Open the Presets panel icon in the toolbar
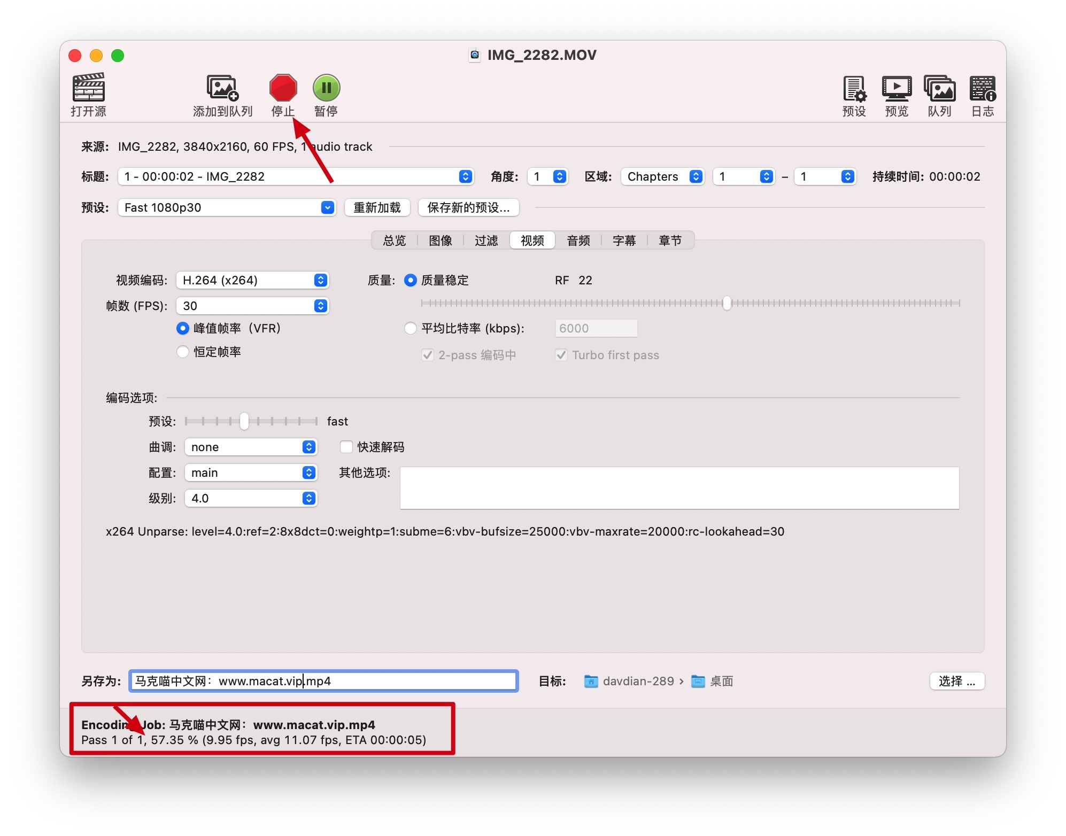This screenshot has width=1066, height=836. click(x=854, y=88)
